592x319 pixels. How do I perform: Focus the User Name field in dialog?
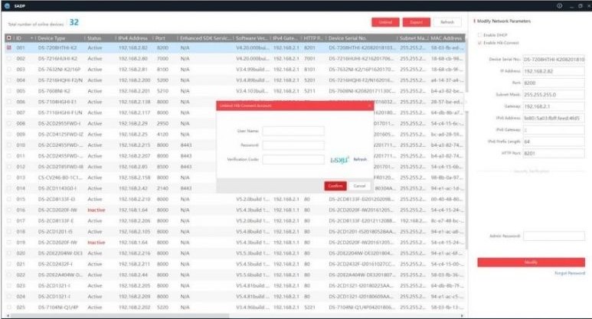(x=293, y=132)
